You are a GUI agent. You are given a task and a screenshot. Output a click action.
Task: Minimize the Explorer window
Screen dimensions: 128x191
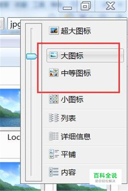pyautogui.click(x=67, y=6)
